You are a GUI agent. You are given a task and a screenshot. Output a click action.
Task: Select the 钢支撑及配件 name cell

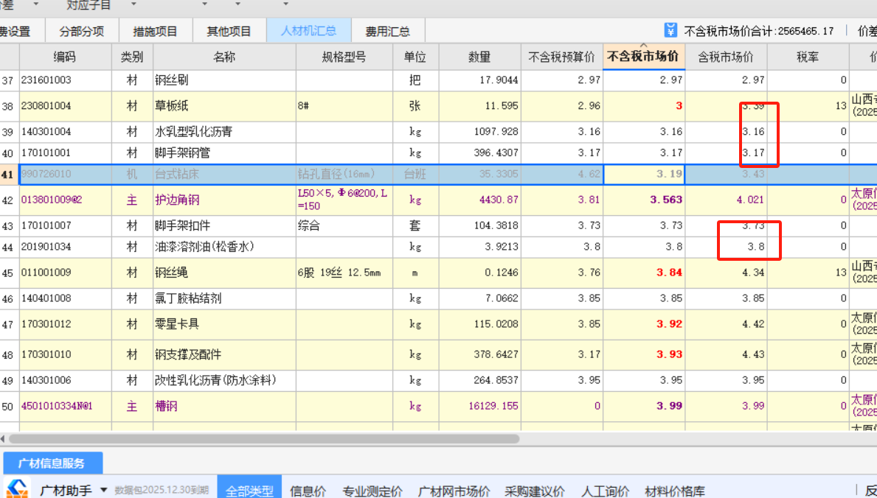coord(224,354)
